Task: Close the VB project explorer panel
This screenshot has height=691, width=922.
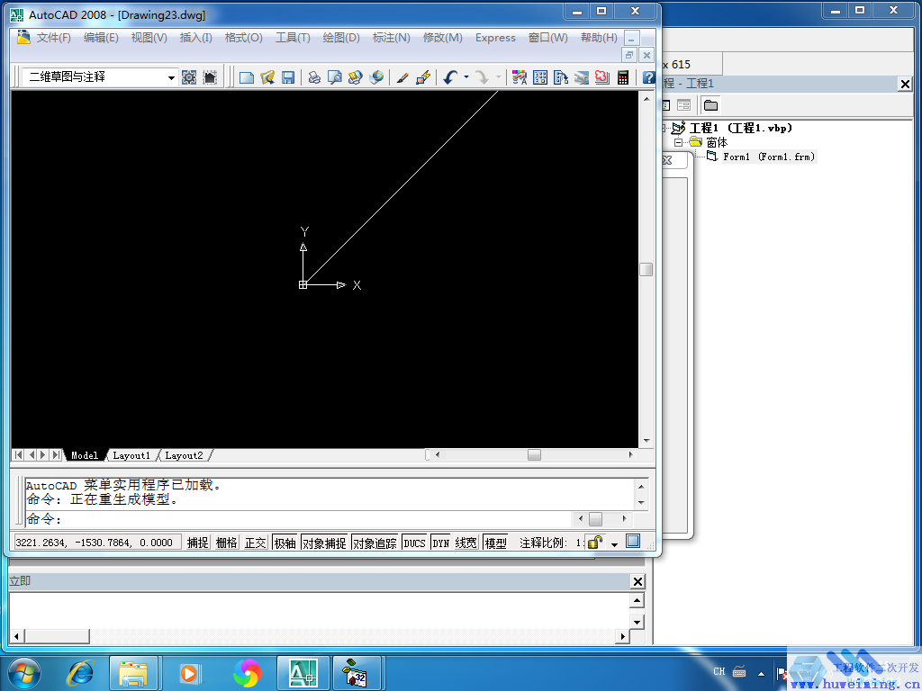Action: pos(905,84)
